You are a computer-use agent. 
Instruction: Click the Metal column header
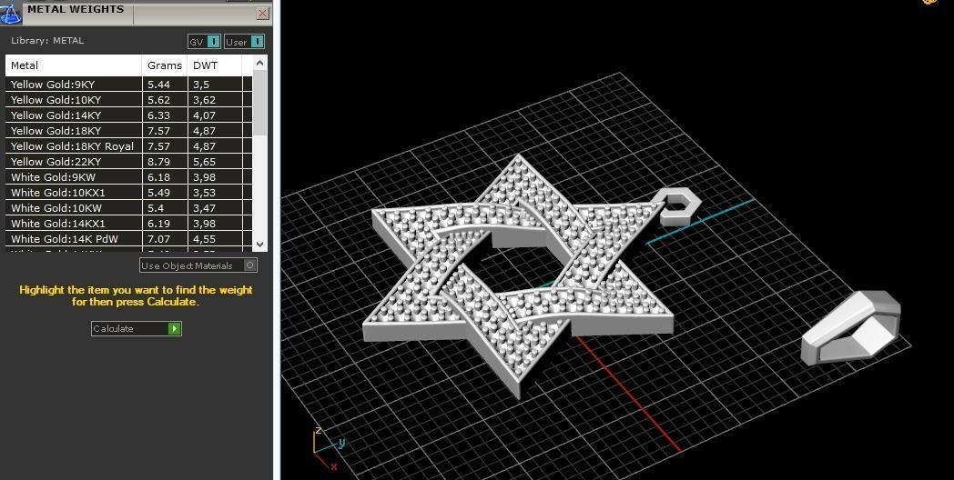(x=74, y=65)
